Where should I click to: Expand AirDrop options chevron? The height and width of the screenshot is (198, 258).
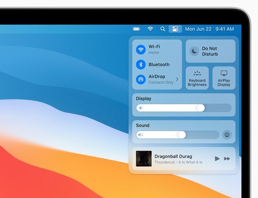click(x=177, y=79)
